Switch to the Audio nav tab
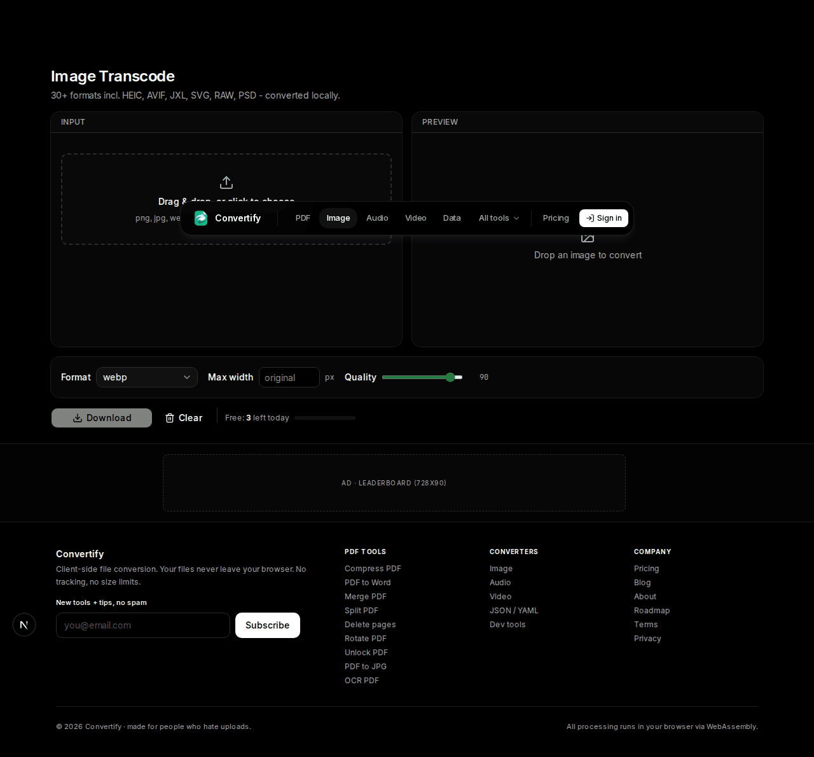This screenshot has width=814, height=757. tap(377, 218)
